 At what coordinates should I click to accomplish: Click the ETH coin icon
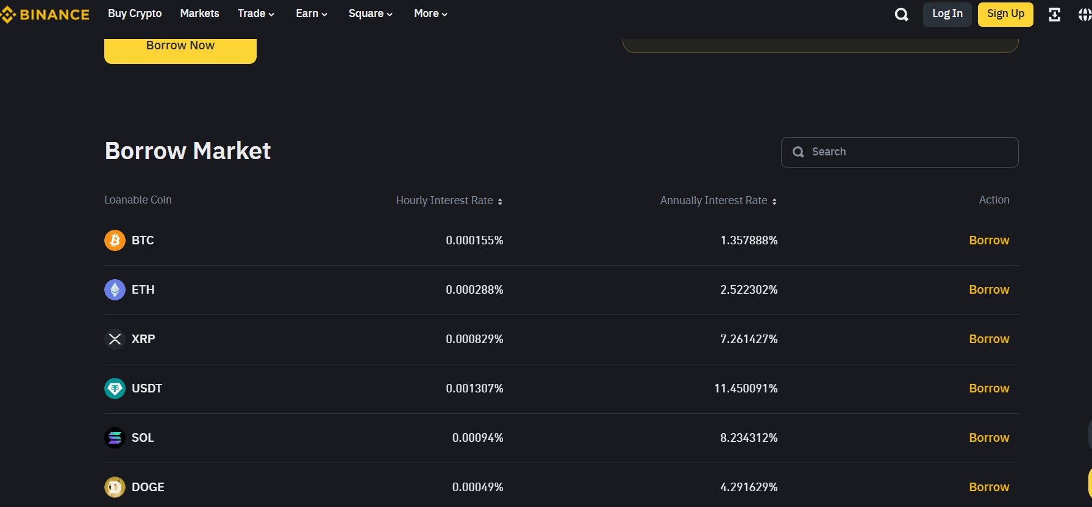[x=115, y=289]
